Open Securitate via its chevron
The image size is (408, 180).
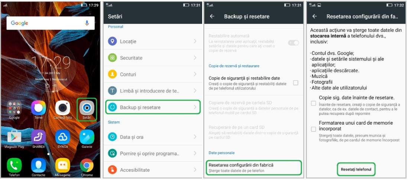[195, 57]
